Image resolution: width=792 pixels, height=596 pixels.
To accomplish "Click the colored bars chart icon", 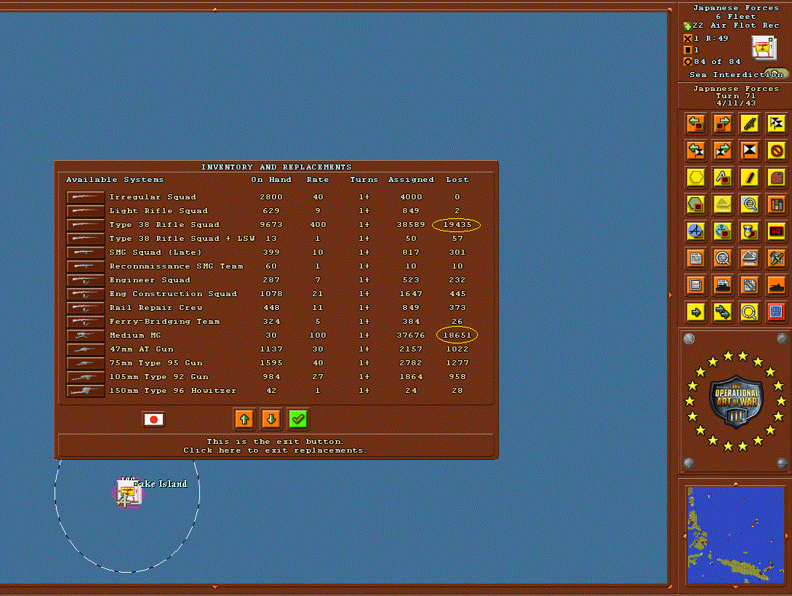I will [776, 204].
